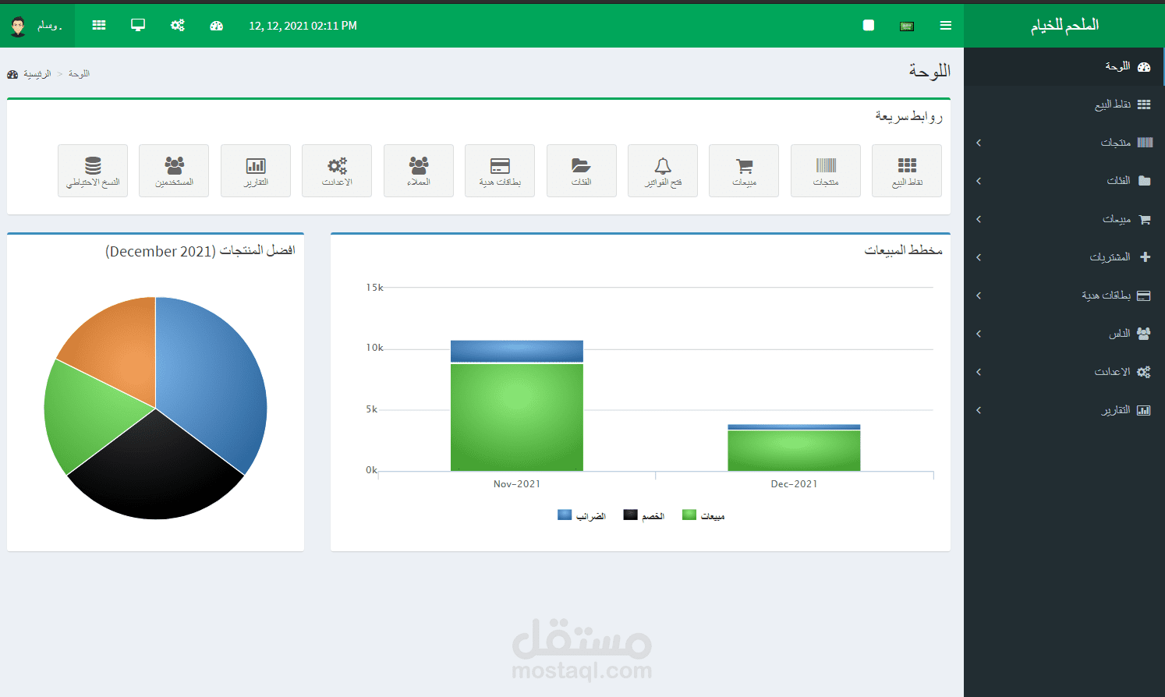Expand the منتجات sidebar menu chevron
Image resolution: width=1165 pixels, height=697 pixels.
pyautogui.click(x=979, y=143)
